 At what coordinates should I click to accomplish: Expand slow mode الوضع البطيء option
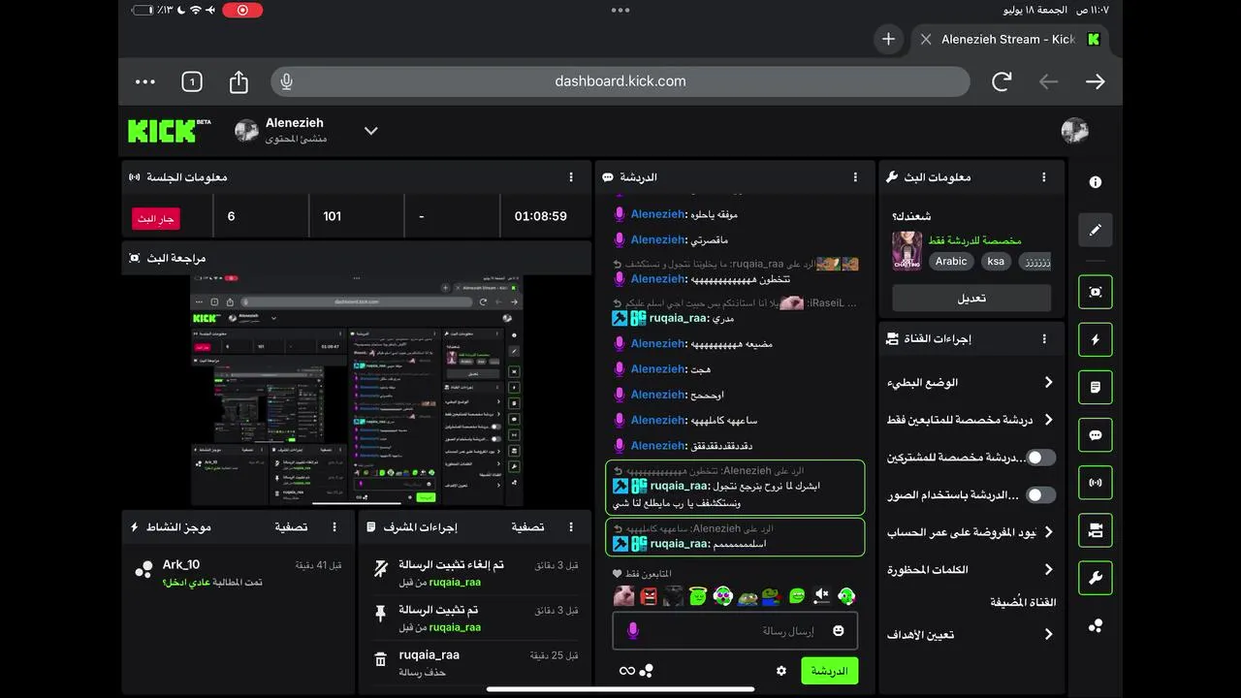[971, 382]
